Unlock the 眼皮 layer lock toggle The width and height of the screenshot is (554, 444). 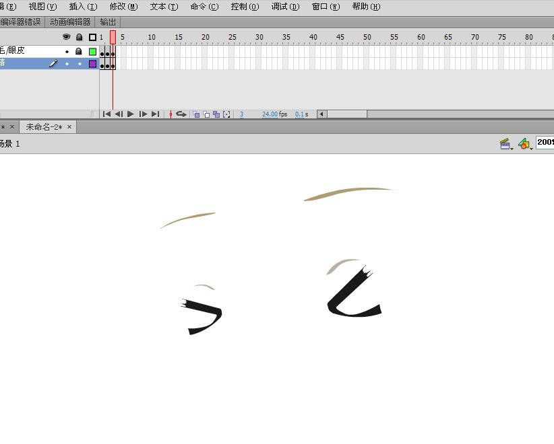(79, 51)
